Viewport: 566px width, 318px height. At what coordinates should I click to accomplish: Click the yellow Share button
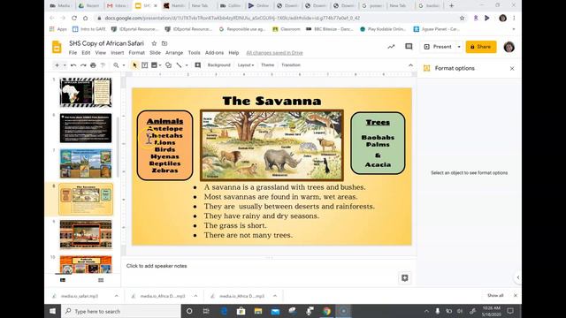481,47
